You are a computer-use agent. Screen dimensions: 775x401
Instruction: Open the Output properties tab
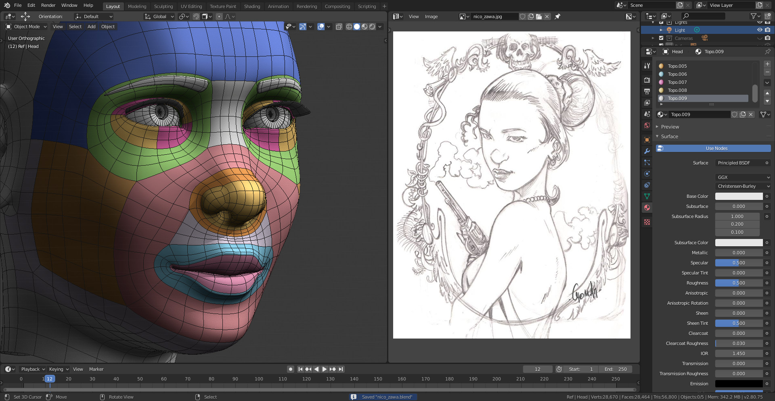647,91
